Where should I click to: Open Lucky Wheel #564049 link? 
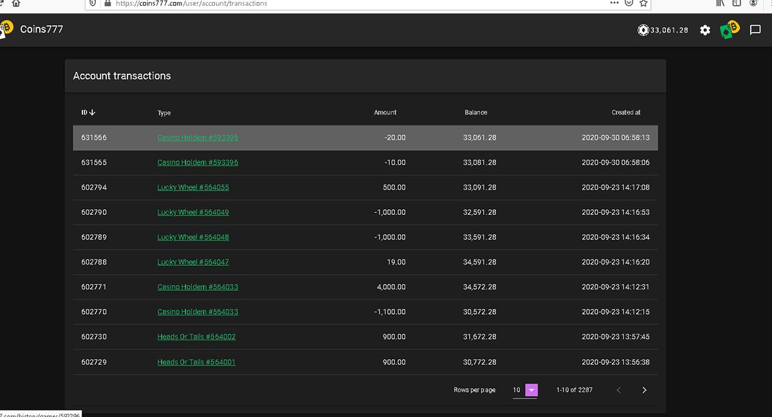193,212
